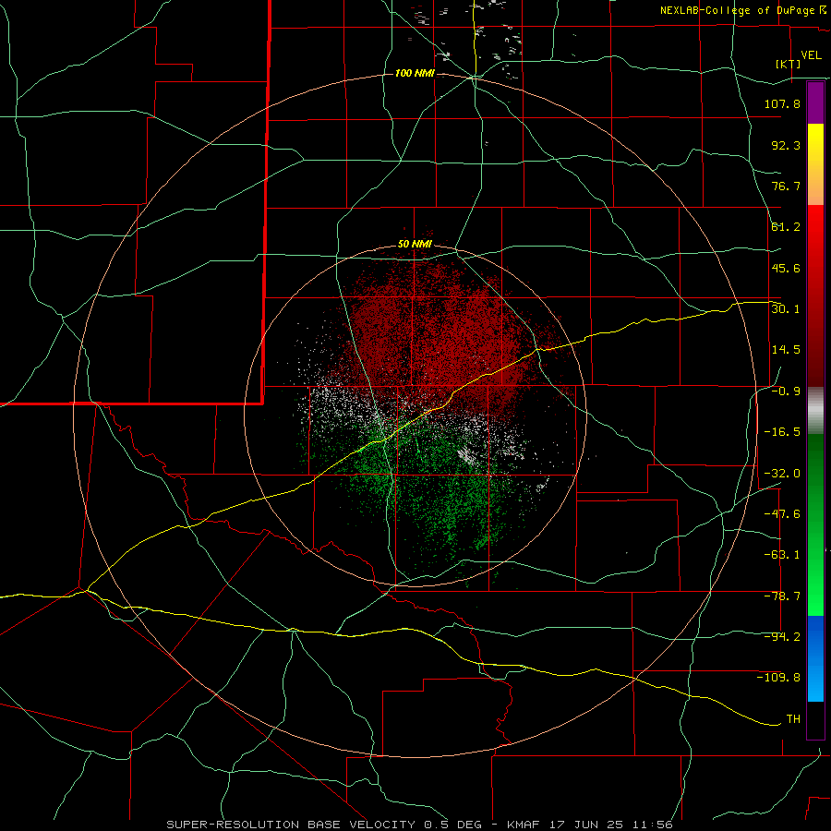Select the -78.7 velocity scale value
831x831 pixels.
pyautogui.click(x=782, y=596)
